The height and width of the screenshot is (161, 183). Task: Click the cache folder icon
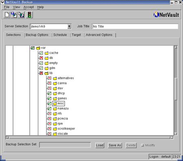pyautogui.click(x=46, y=53)
